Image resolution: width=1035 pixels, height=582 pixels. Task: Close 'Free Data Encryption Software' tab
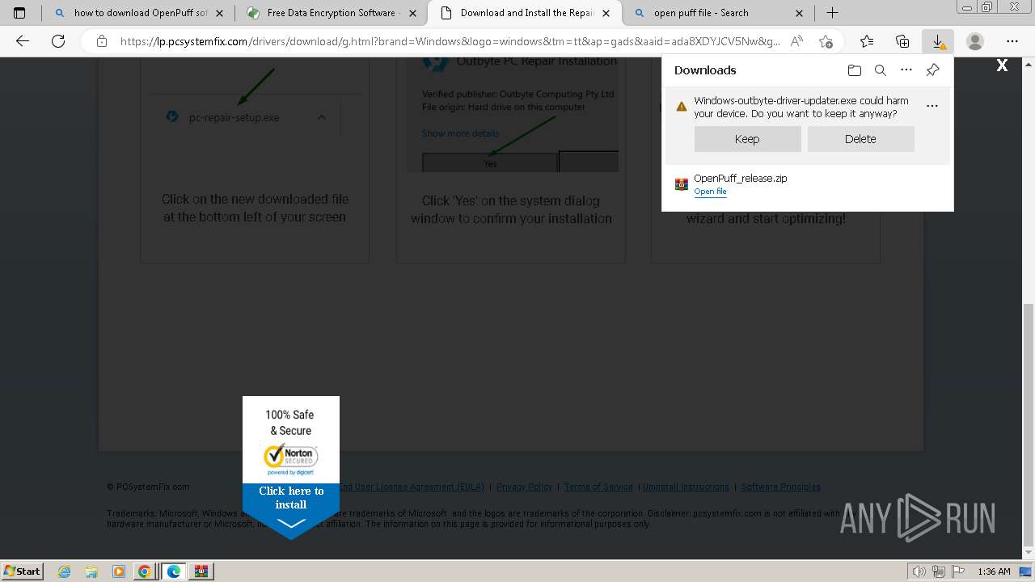(413, 13)
